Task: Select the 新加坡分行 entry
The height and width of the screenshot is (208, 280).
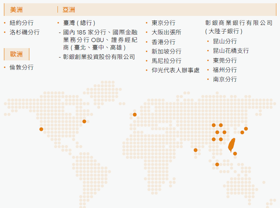Action: [x=166, y=51]
